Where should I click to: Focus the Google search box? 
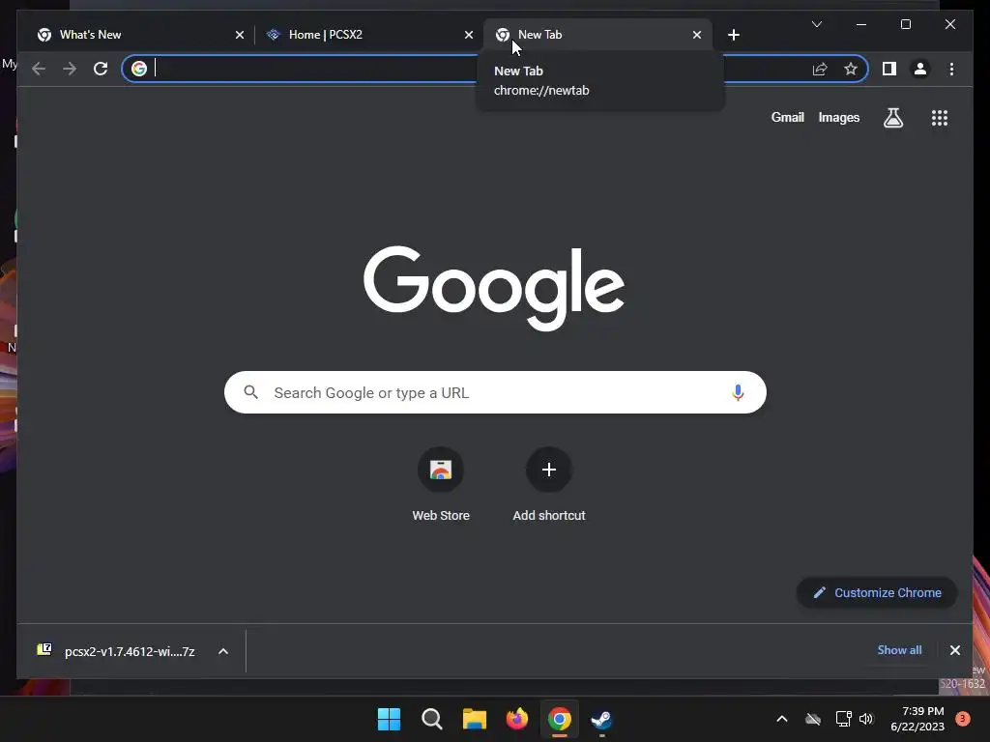[495, 392]
